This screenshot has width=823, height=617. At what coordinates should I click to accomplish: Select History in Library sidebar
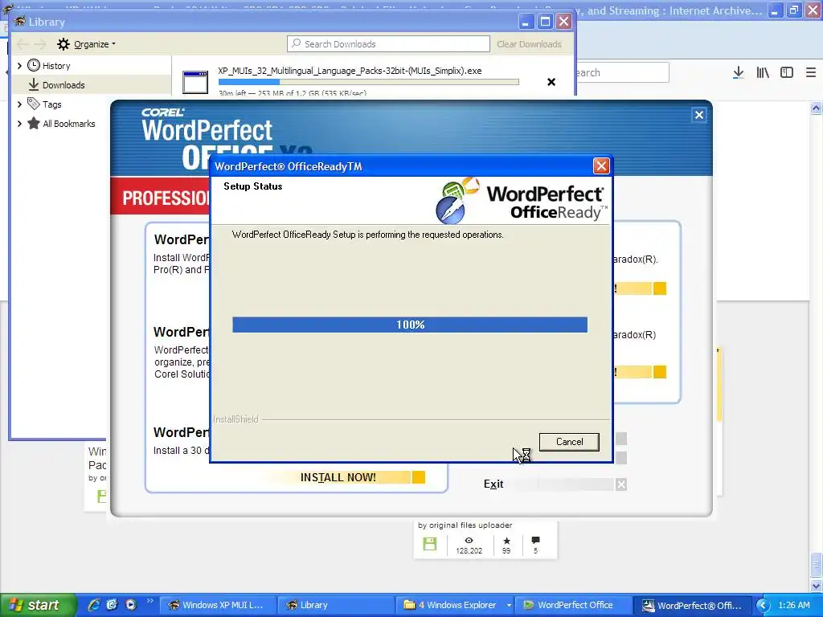click(x=56, y=66)
